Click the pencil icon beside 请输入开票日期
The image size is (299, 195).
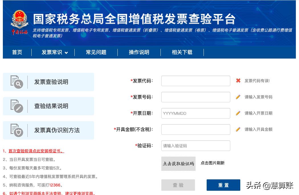238,113
